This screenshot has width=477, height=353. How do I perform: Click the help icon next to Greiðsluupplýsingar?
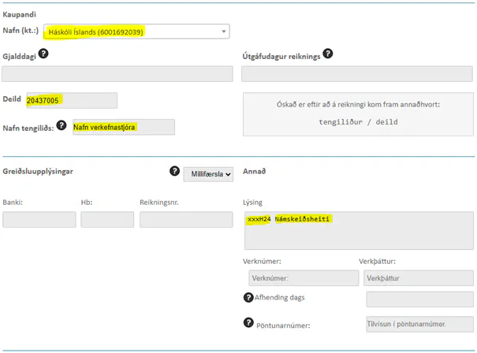click(x=175, y=170)
